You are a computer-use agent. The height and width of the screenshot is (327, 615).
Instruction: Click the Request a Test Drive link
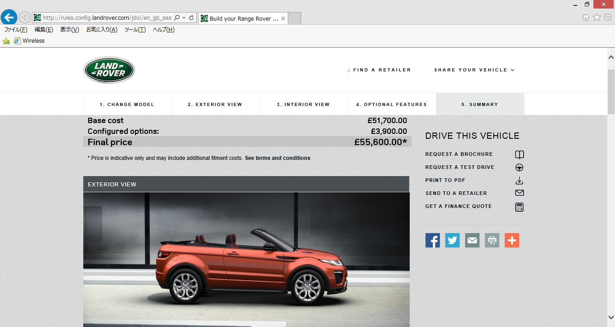460,167
